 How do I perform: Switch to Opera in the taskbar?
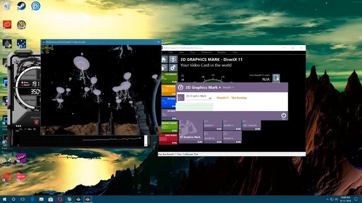[x=60, y=199]
